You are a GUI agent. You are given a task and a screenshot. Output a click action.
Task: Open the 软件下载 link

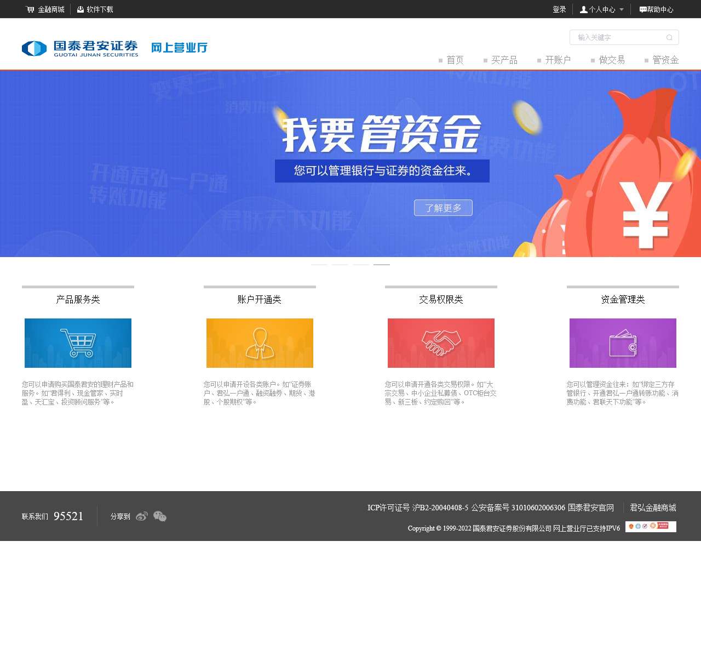pos(100,9)
